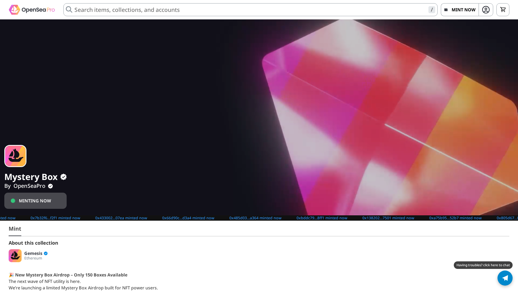Image resolution: width=518 pixels, height=291 pixels.
Task: Open the shopping cart icon
Action: click(x=503, y=10)
